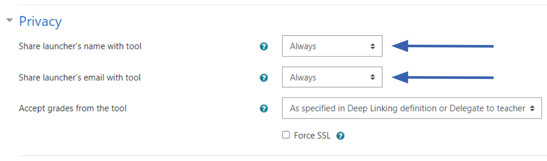Click blue arrow pointing at email dropdown

pos(442,78)
